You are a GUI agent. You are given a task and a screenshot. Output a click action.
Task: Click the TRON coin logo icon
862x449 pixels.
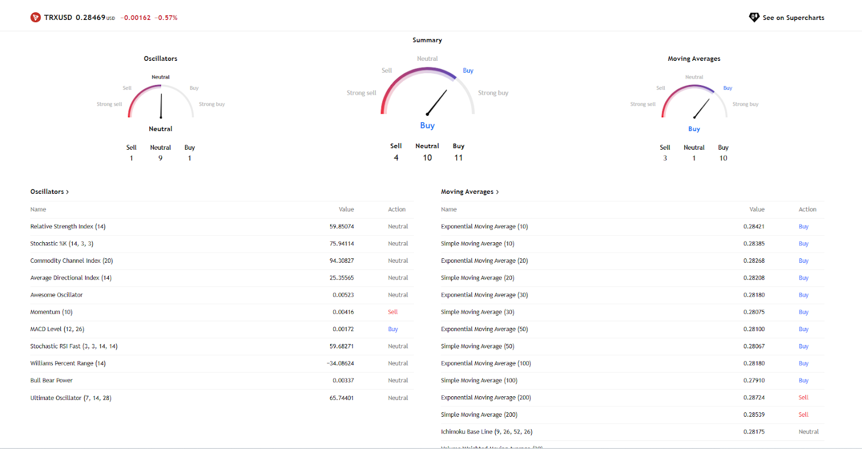click(36, 18)
